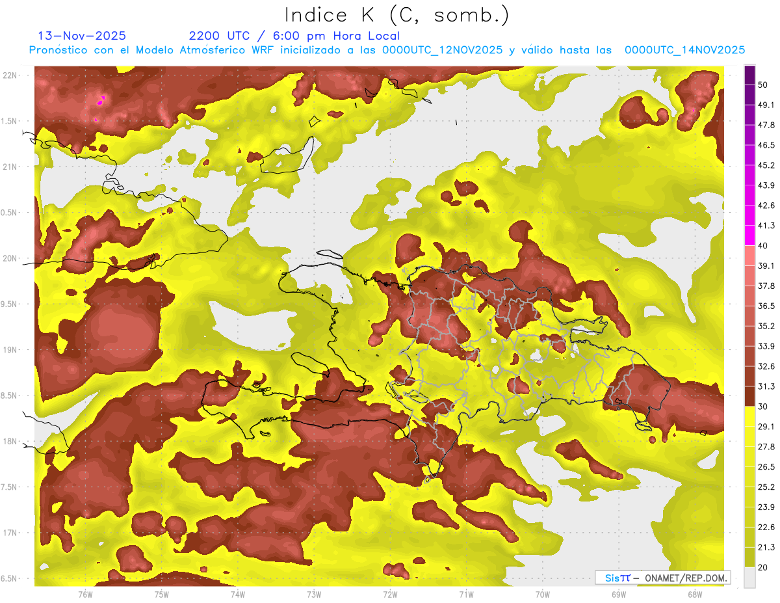This screenshot has height=603, width=780.
Task: Click the "73W" longitude label
Action: pos(314,594)
